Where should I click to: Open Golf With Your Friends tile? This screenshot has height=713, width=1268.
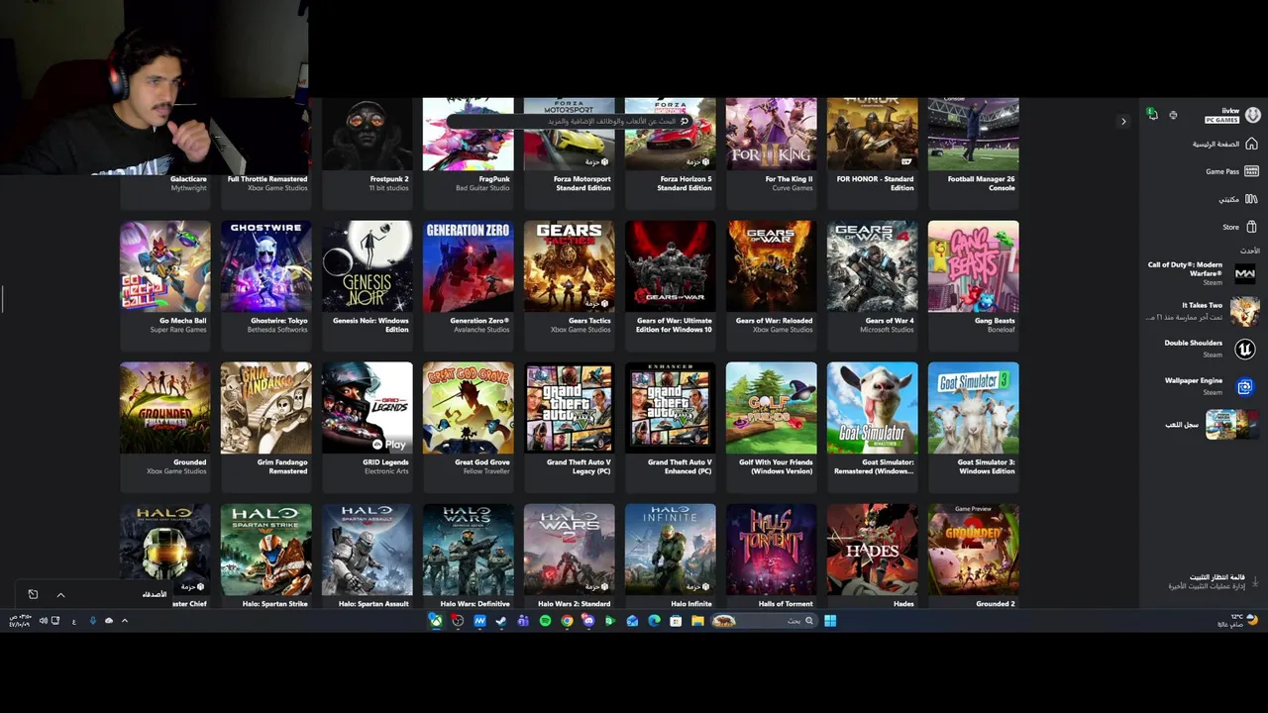click(772, 427)
